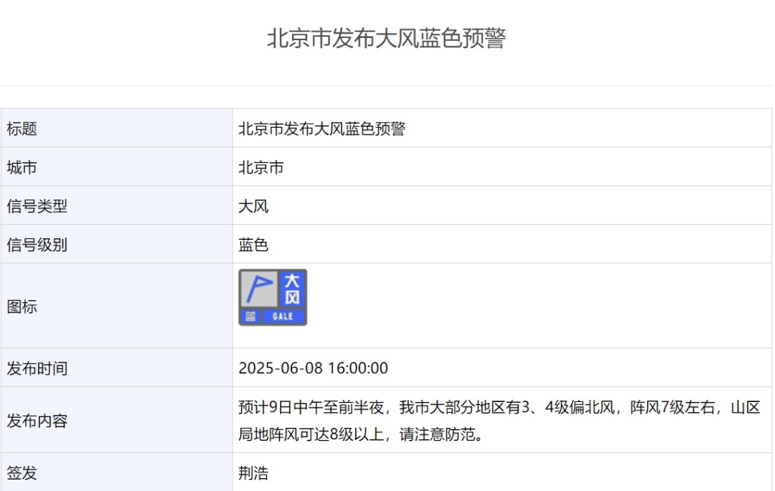775x491 pixels.
Task: Click the flag symbol in the warning icon
Action: click(258, 289)
